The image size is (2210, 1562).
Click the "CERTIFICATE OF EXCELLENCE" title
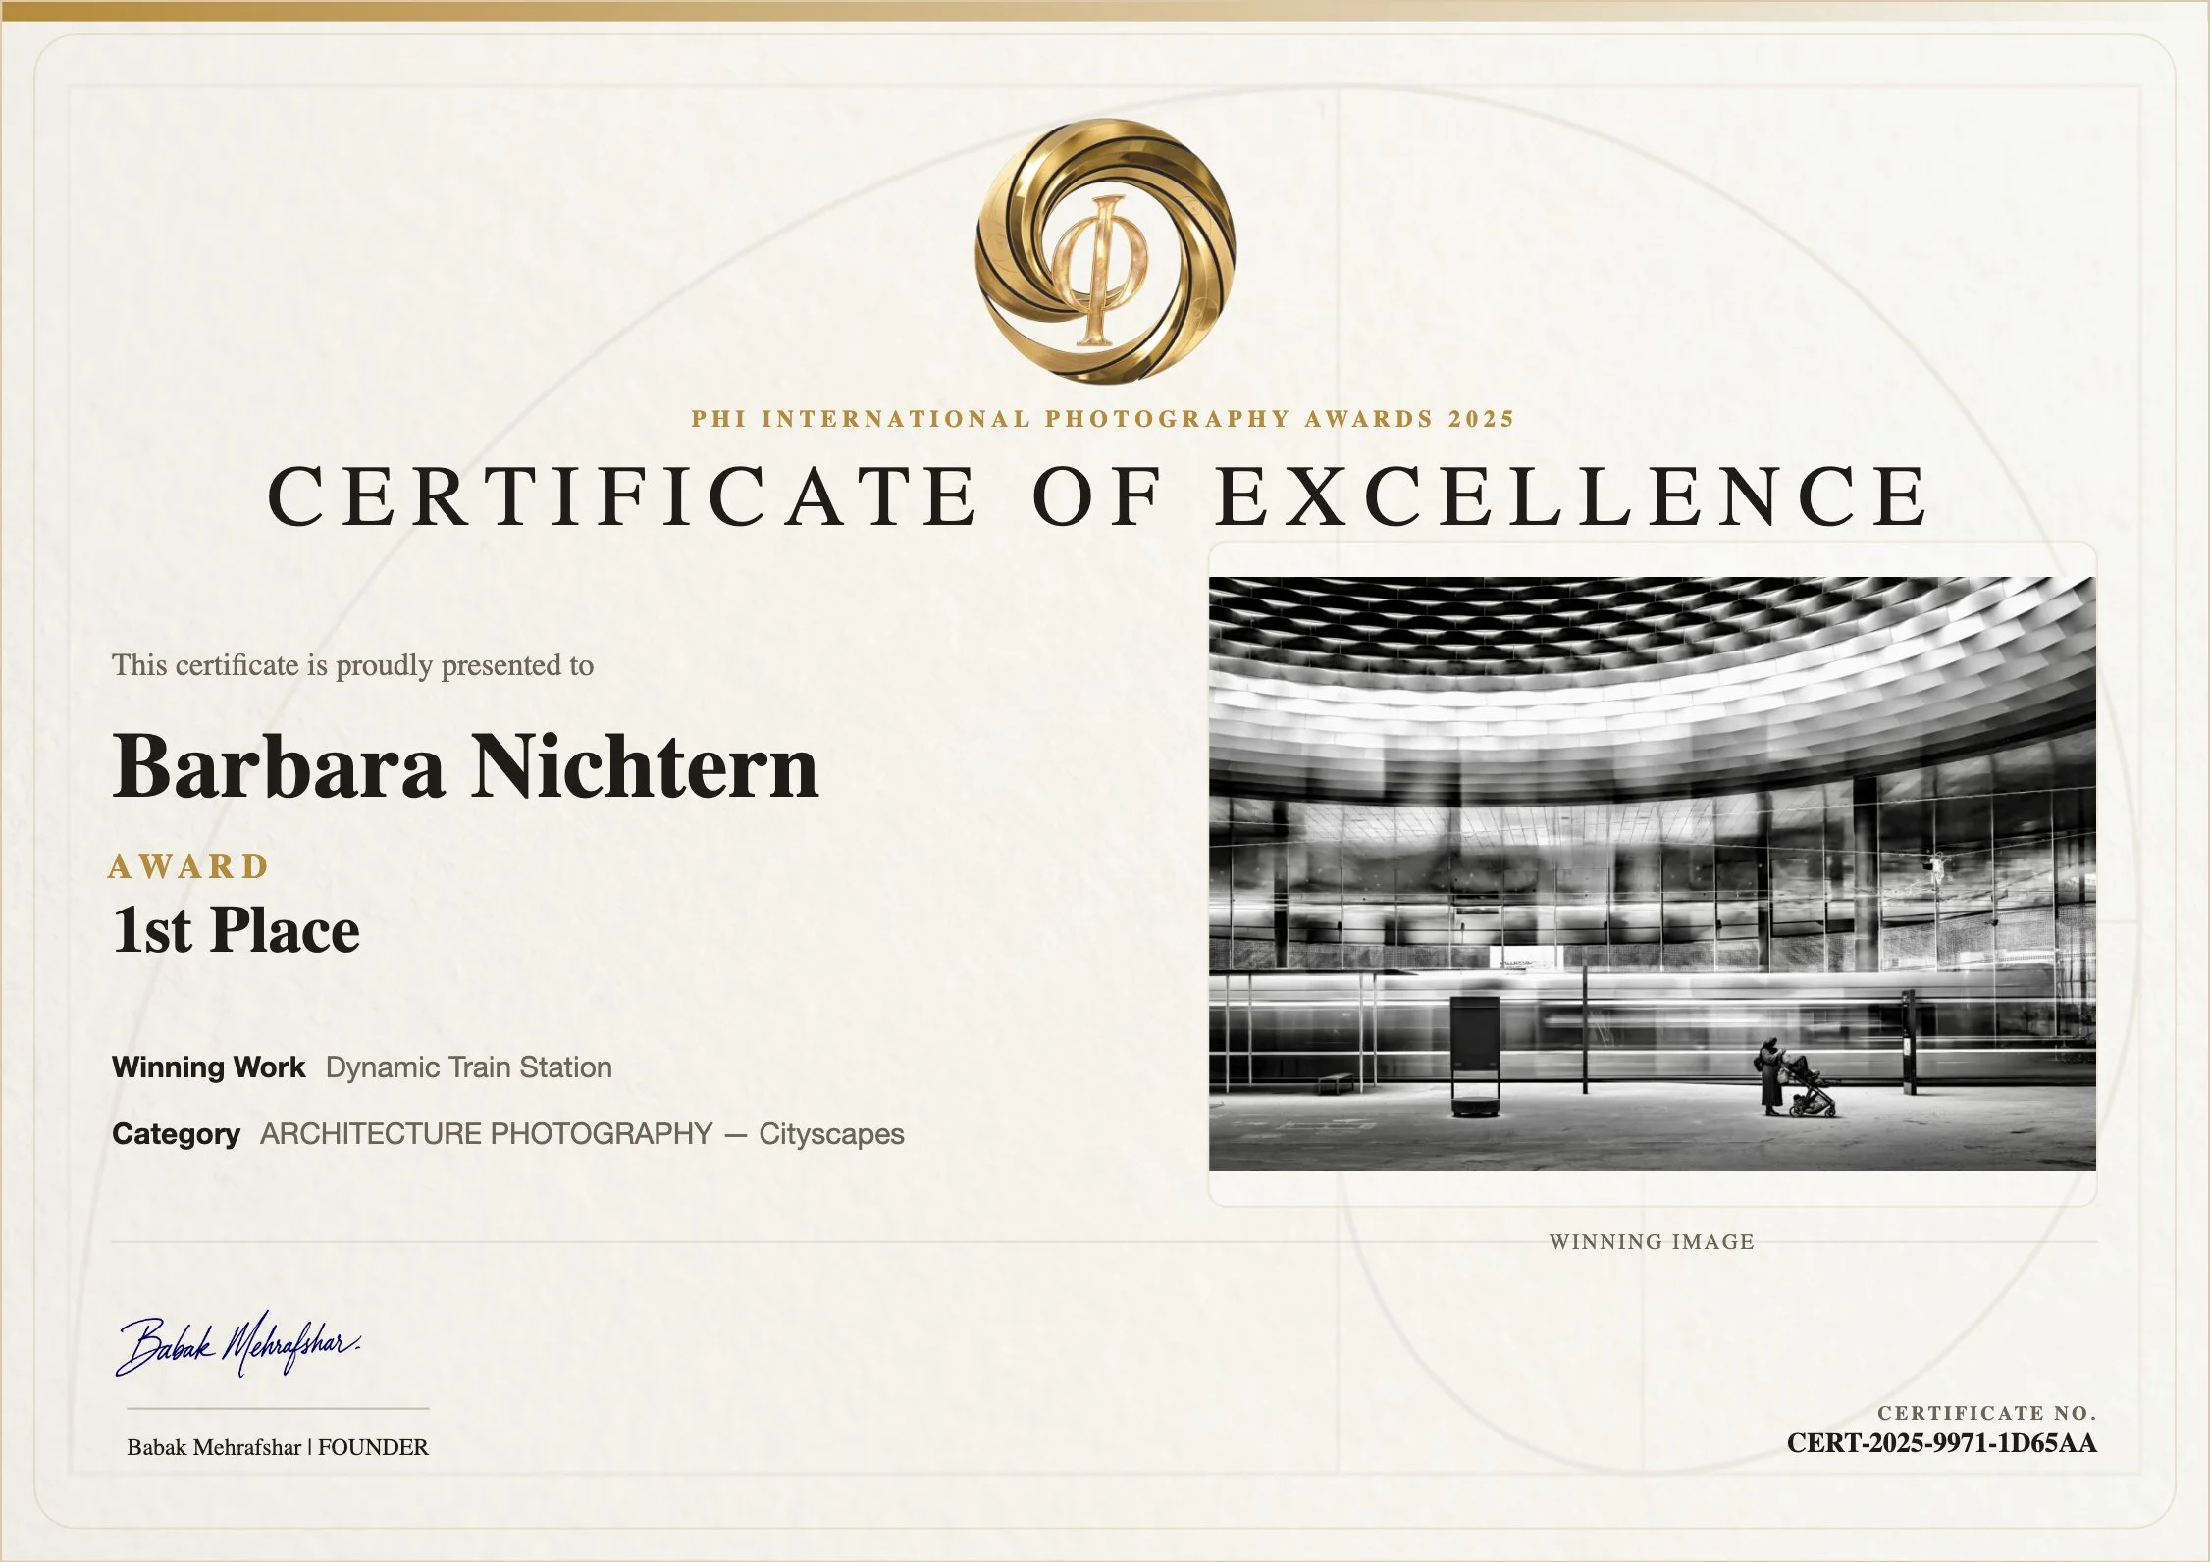pyautogui.click(x=1099, y=496)
